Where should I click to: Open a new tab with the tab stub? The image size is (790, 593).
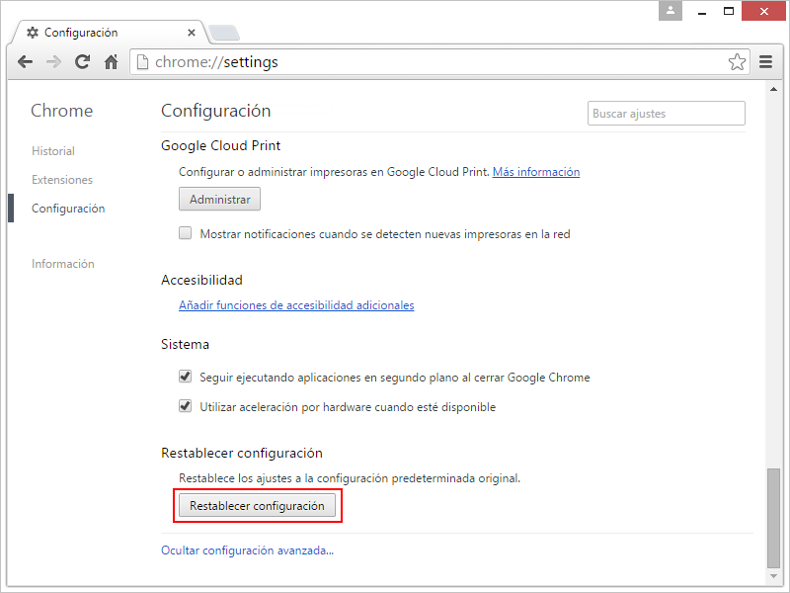pyautogui.click(x=225, y=32)
